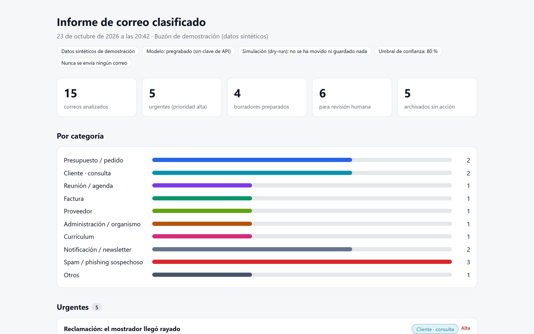
Task: Click the 'Cliente · consulta' category row label
Action: pyautogui.click(x=87, y=173)
